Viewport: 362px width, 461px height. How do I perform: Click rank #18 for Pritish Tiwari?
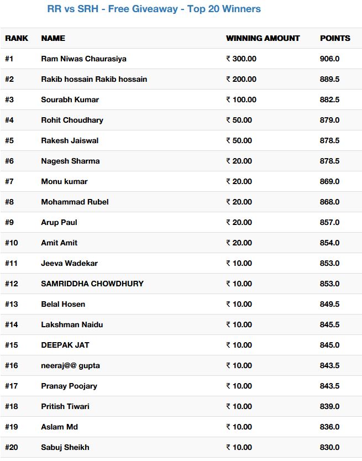point(11,406)
